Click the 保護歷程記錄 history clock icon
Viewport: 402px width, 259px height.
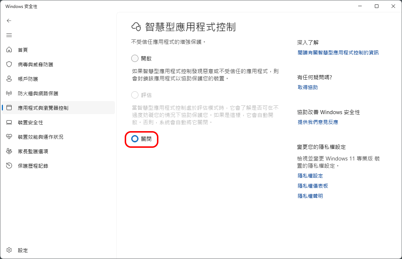pos(9,166)
